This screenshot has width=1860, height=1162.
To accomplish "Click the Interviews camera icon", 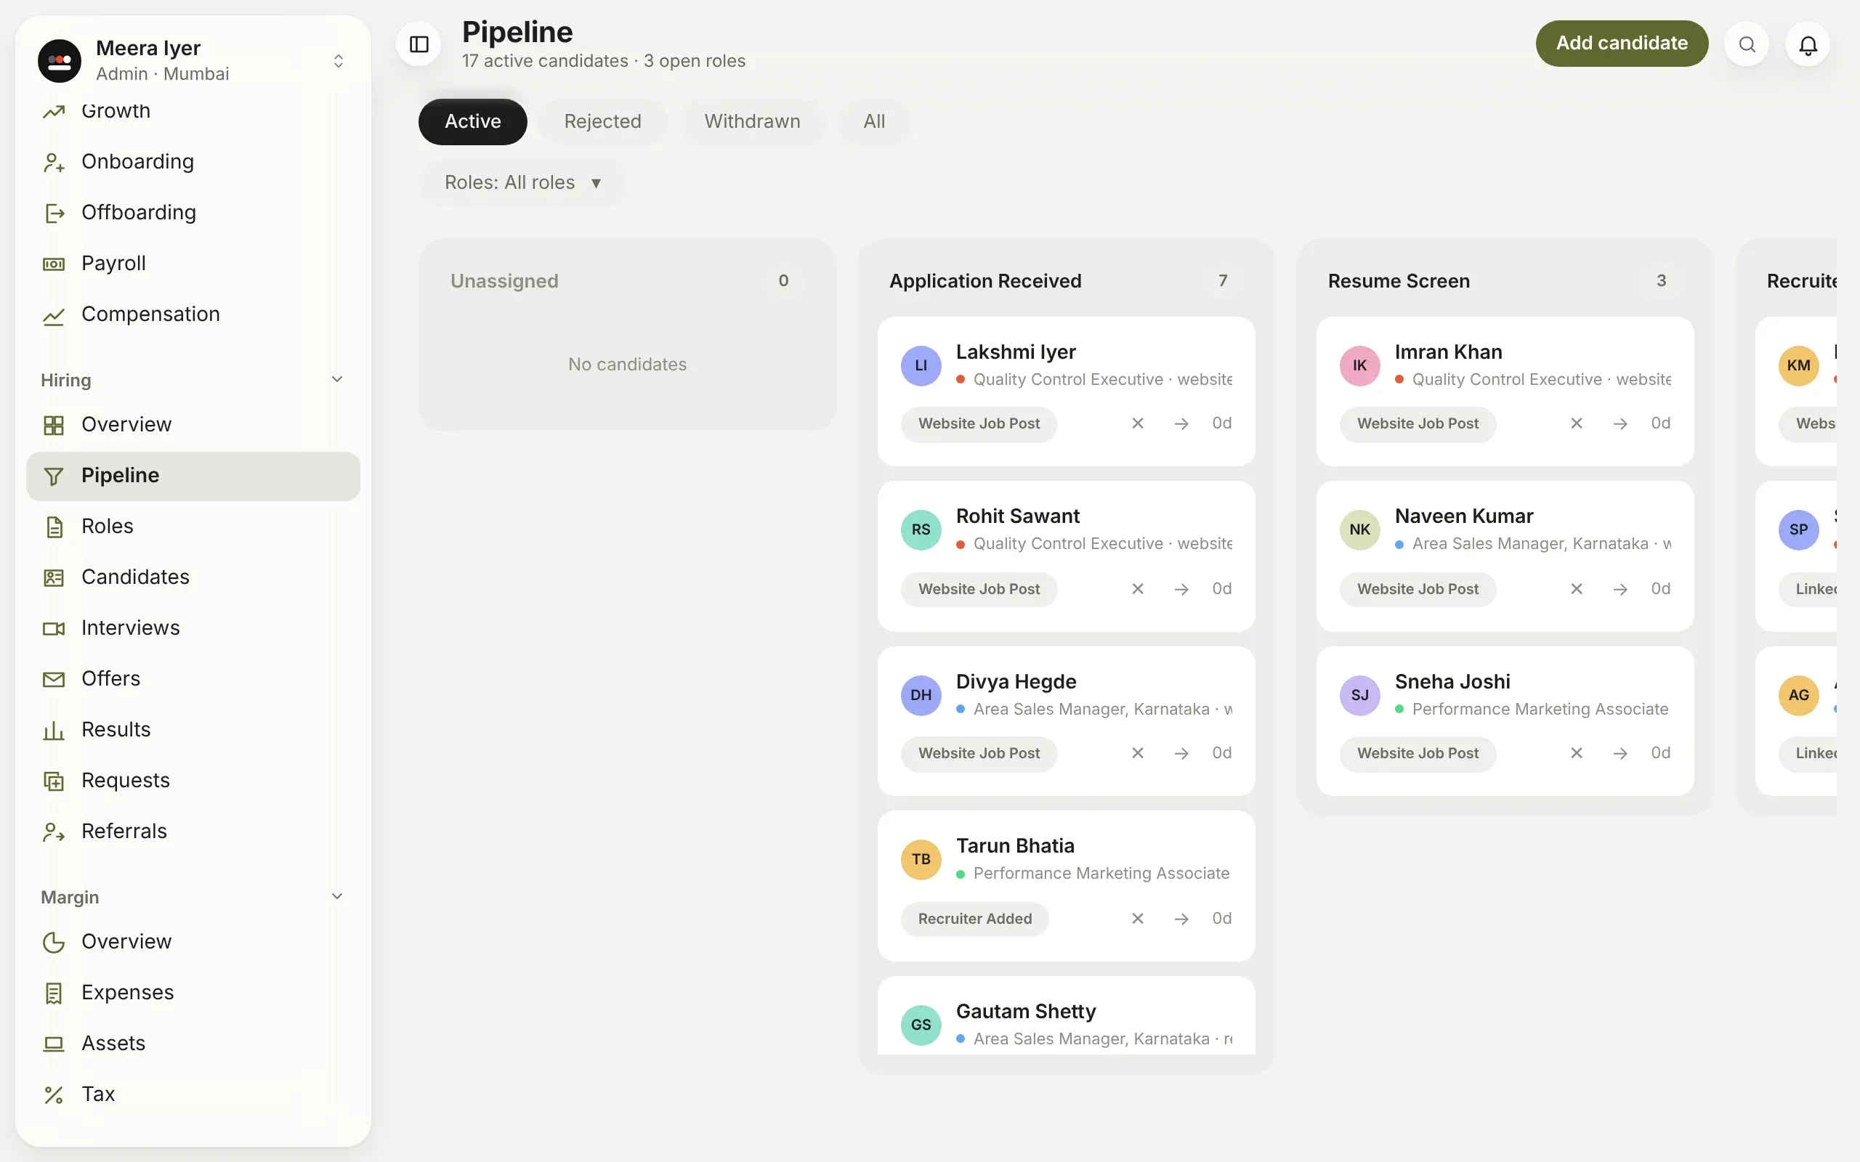I will (54, 629).
